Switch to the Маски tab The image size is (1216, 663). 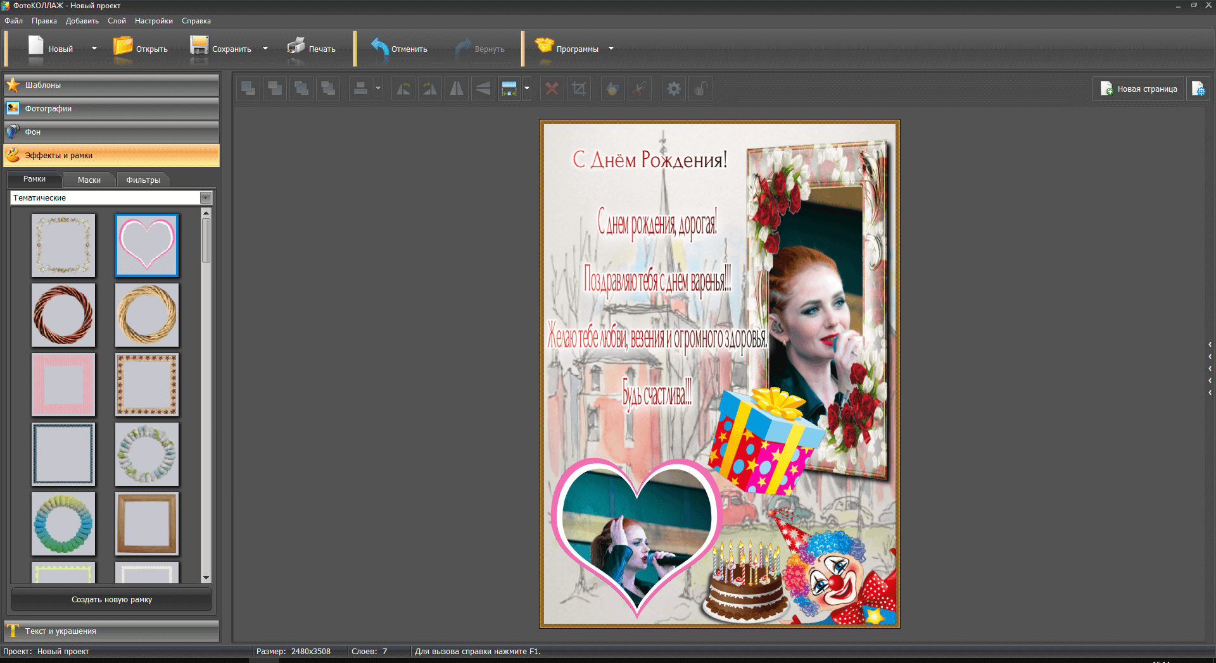[x=89, y=180]
